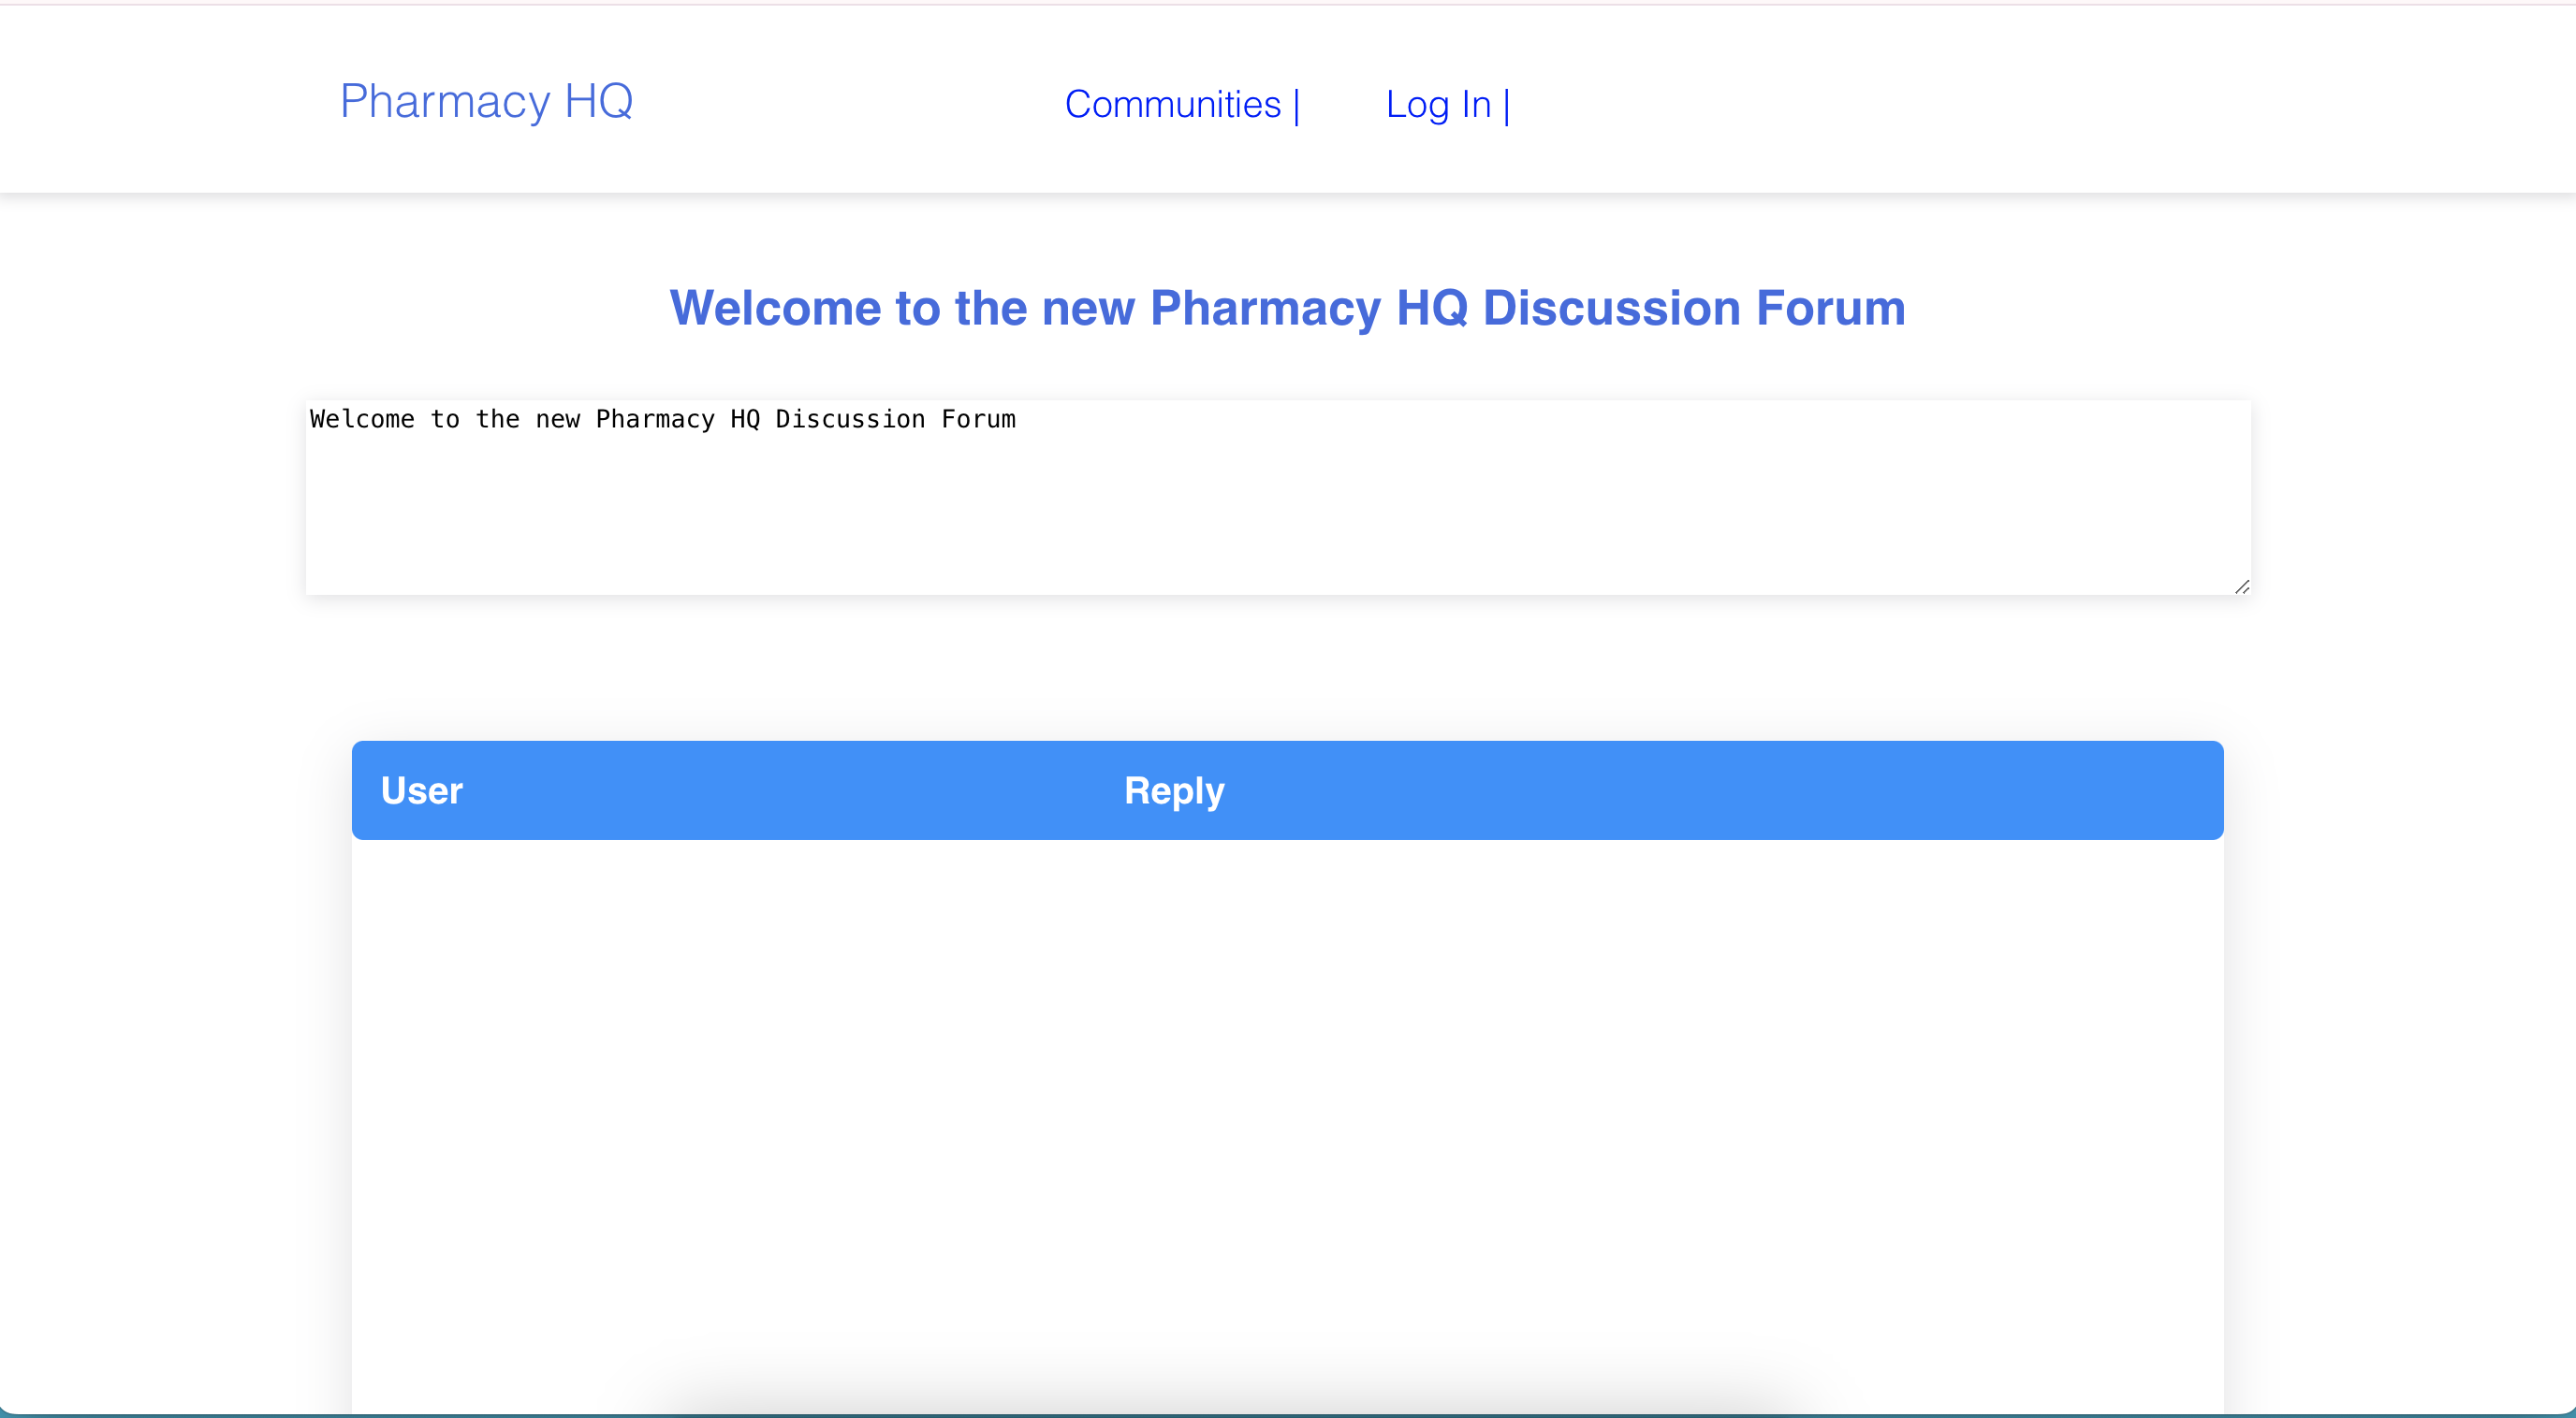The height and width of the screenshot is (1418, 2576).
Task: Focus the forum post text area
Action: pyautogui.click(x=1277, y=497)
